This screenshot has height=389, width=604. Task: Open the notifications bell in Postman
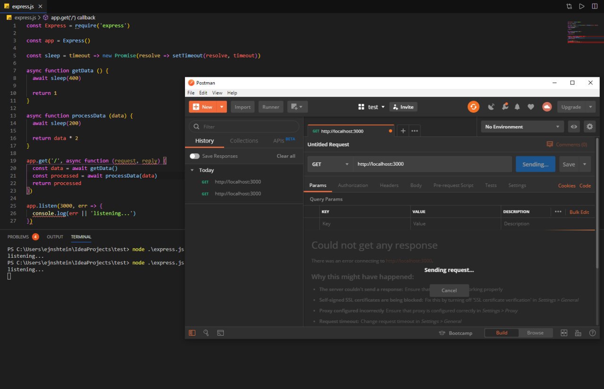(517, 107)
